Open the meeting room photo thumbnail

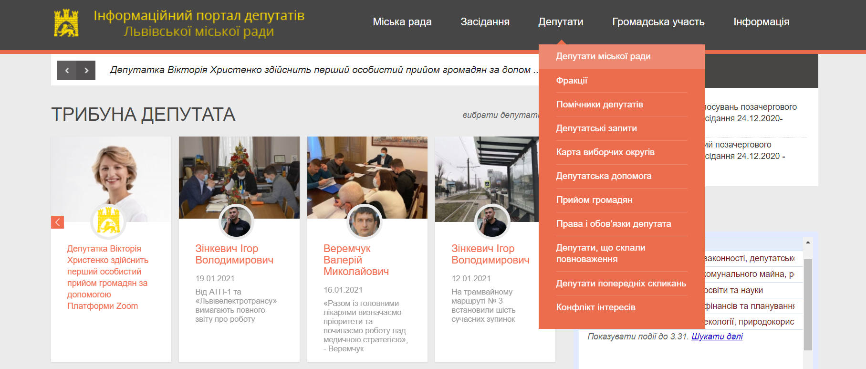point(367,178)
